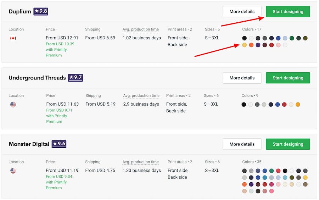Select the black color swatch for Duplium
This screenshot has height=200, width=319.
pos(244,38)
